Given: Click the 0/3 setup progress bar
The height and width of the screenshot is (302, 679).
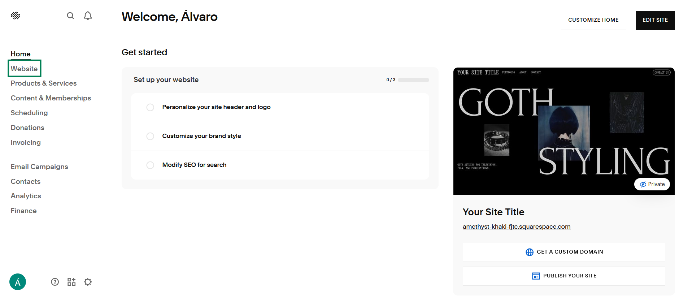Looking at the screenshot, I should click(413, 80).
